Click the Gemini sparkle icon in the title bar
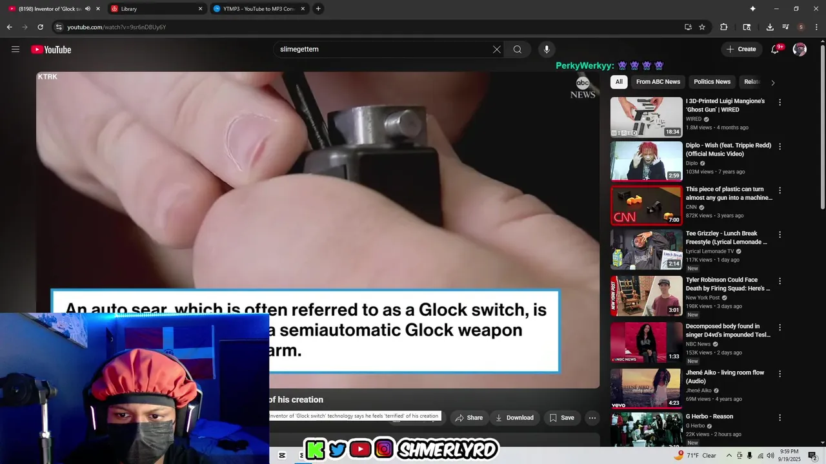The height and width of the screenshot is (464, 826). point(752,8)
